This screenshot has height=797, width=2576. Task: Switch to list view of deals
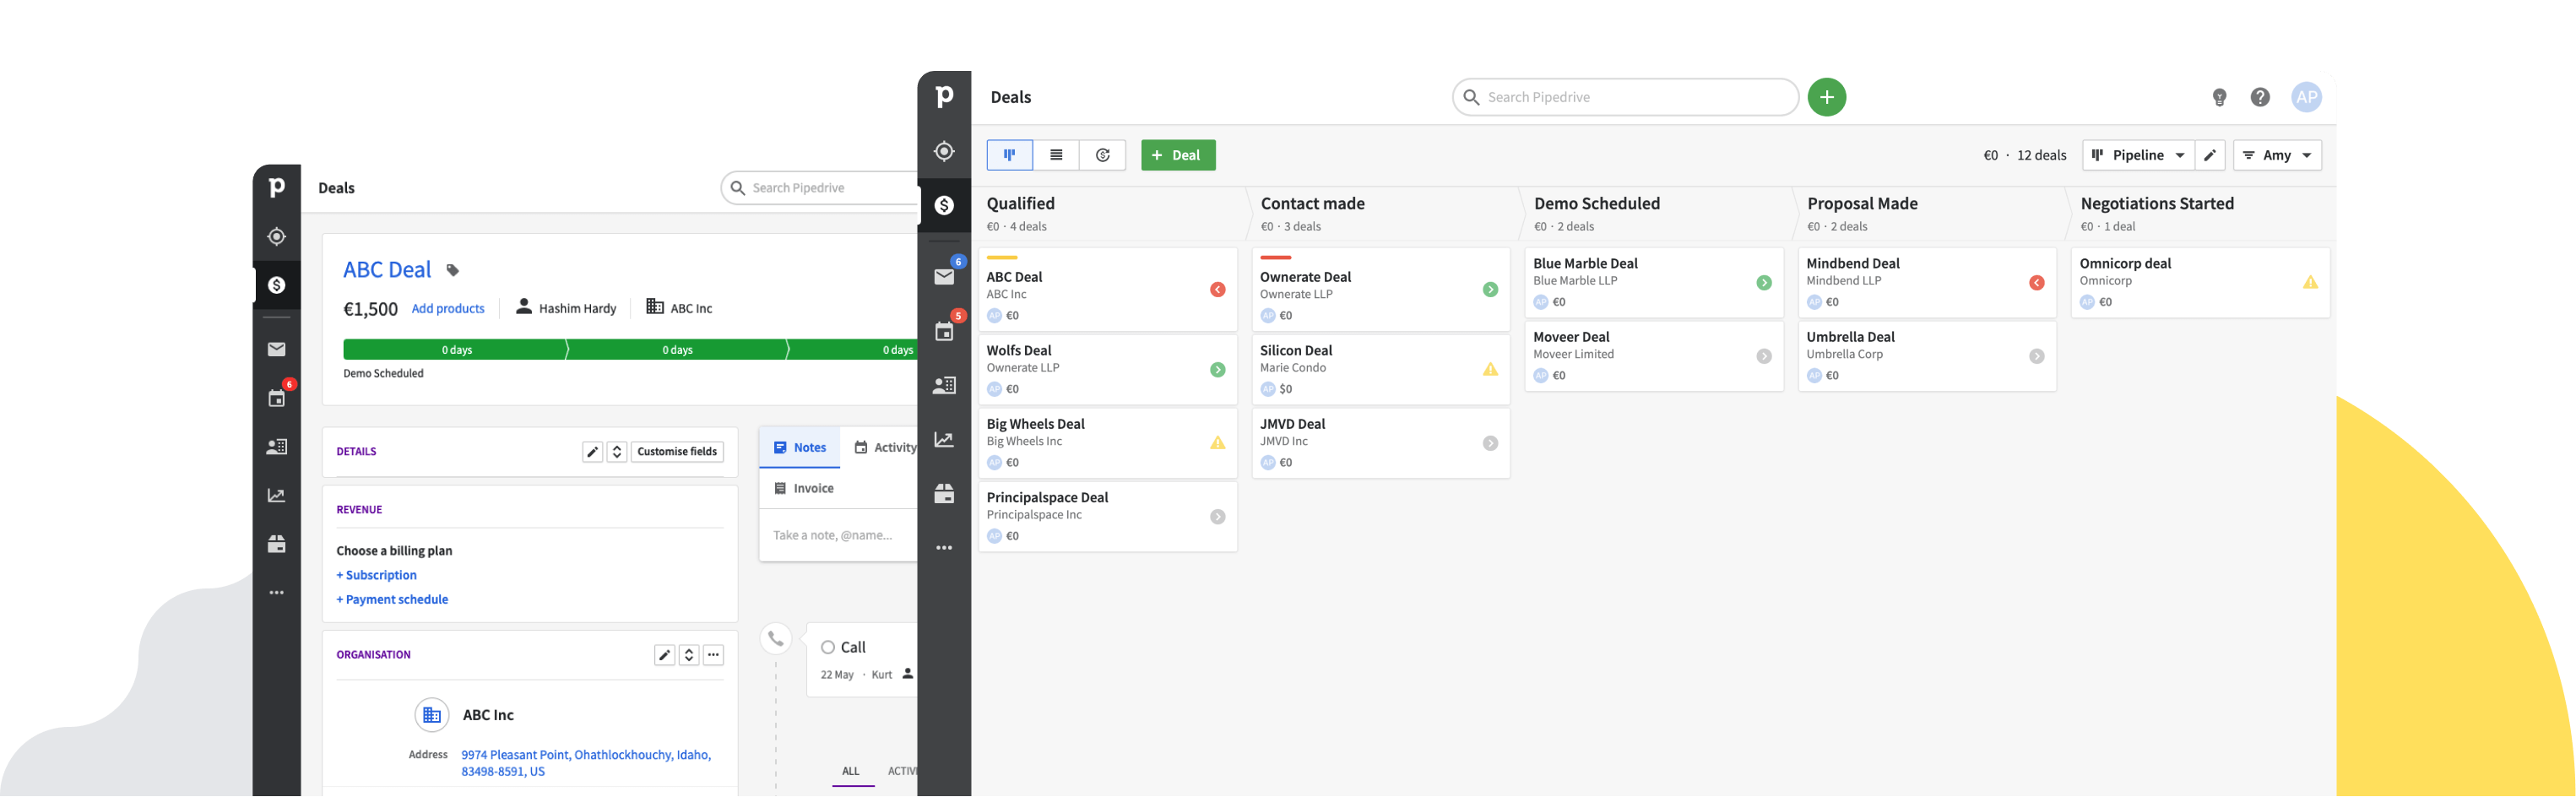point(1056,155)
